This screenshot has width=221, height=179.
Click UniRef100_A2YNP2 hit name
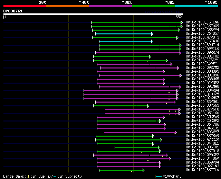(x=202, y=83)
